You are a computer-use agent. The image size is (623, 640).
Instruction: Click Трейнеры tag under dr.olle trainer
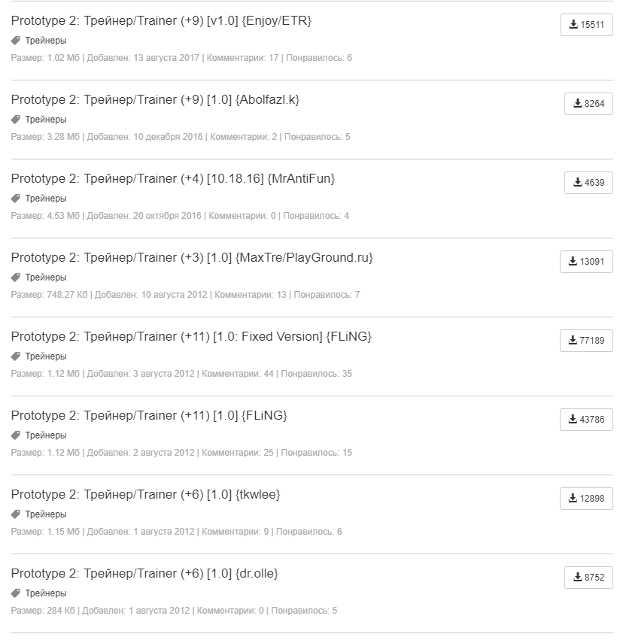(39, 593)
